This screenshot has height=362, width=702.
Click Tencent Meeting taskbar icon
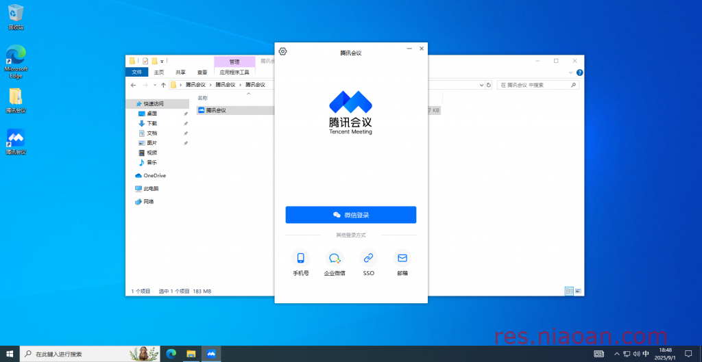click(x=211, y=354)
